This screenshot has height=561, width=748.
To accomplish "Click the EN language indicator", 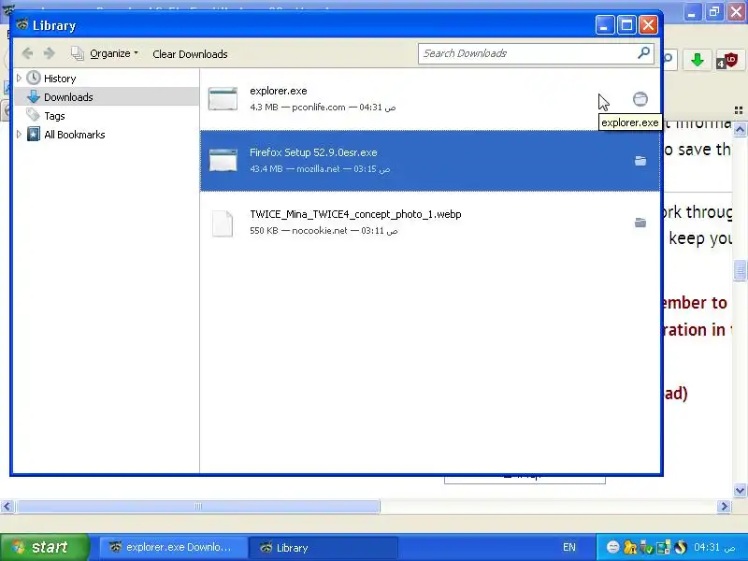I will pos(569,547).
